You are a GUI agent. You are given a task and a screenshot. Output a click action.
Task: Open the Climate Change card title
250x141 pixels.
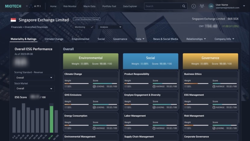point(73,74)
